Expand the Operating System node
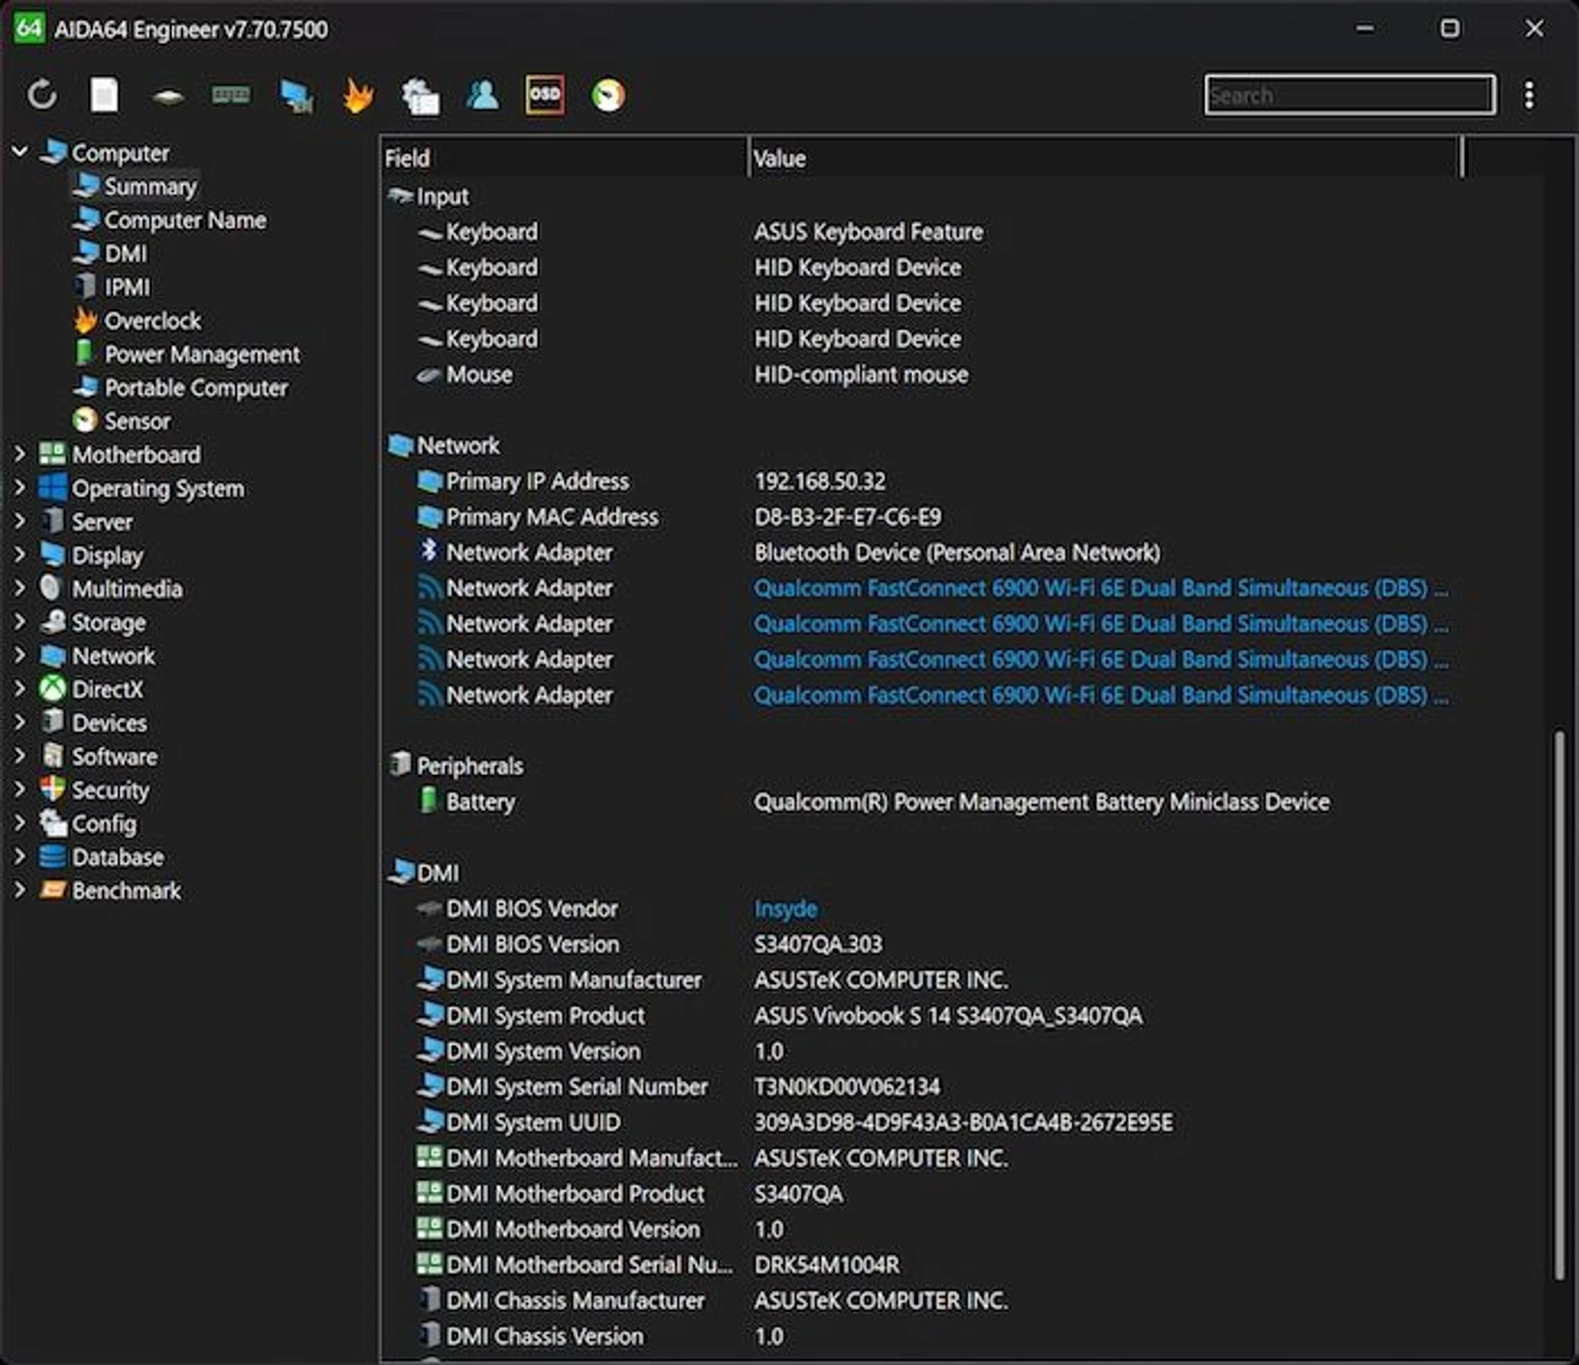Viewport: 1579px width, 1365px height. point(20,487)
